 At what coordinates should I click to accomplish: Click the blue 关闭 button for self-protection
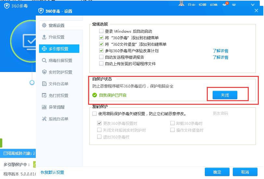225,95
